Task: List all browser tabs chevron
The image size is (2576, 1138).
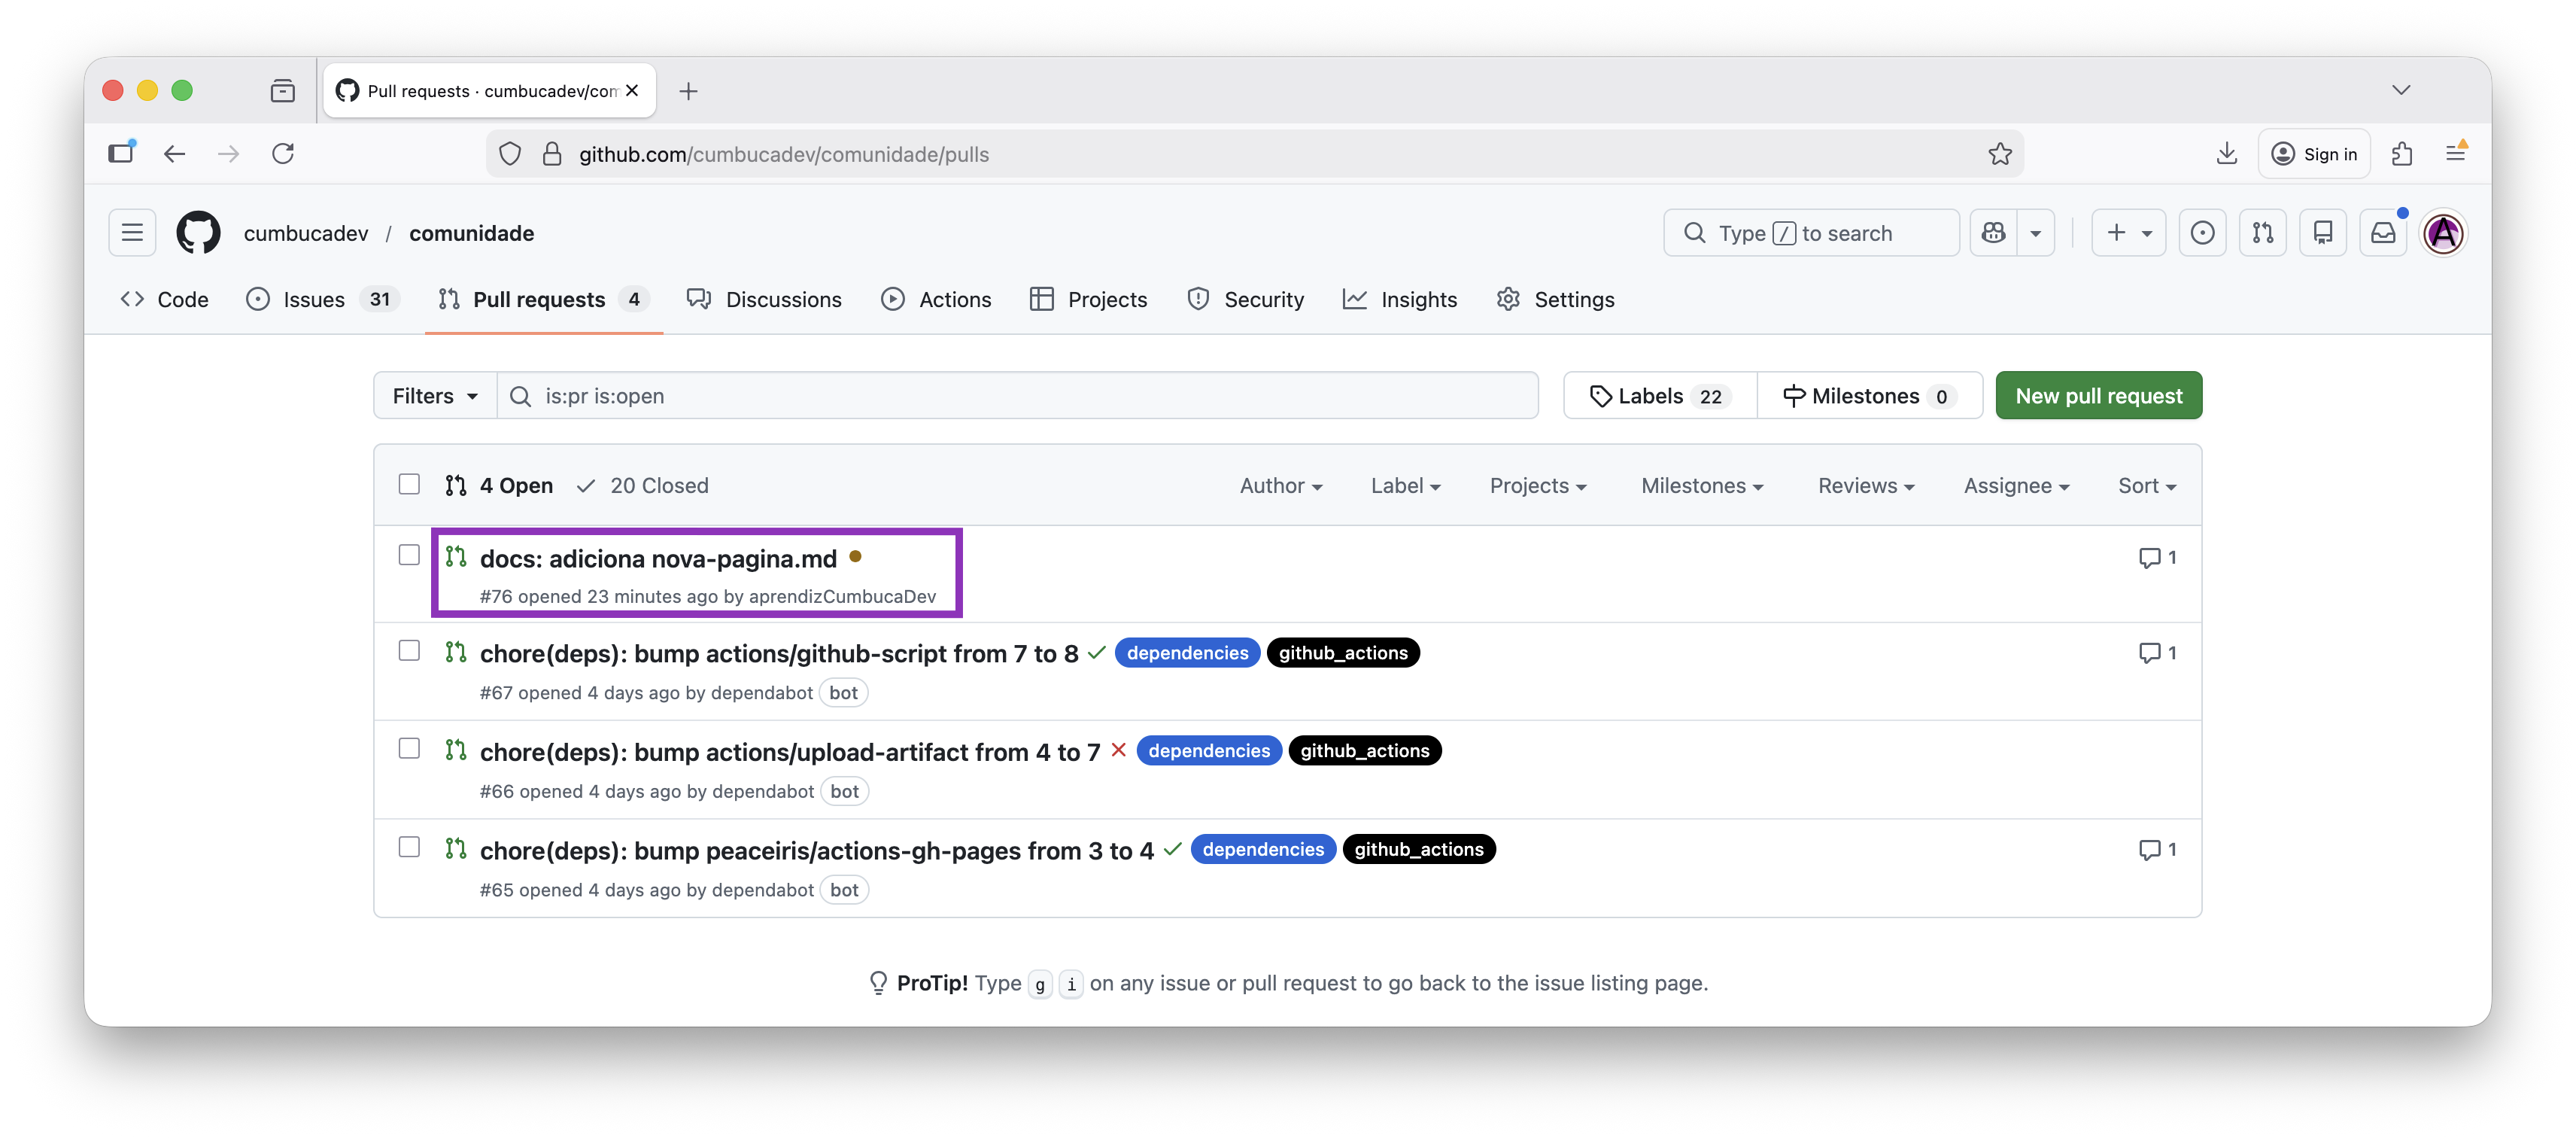Action: (2401, 90)
